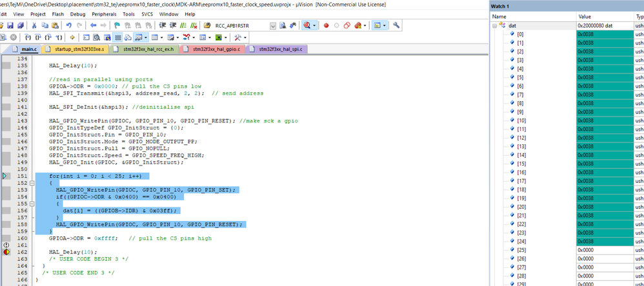The height and width of the screenshot is (286, 644).
Task: Open the Peripherals menu
Action: (x=105, y=14)
